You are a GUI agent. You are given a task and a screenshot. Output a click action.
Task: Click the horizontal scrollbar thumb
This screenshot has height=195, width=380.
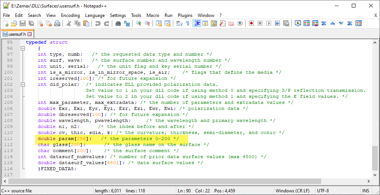165,181
